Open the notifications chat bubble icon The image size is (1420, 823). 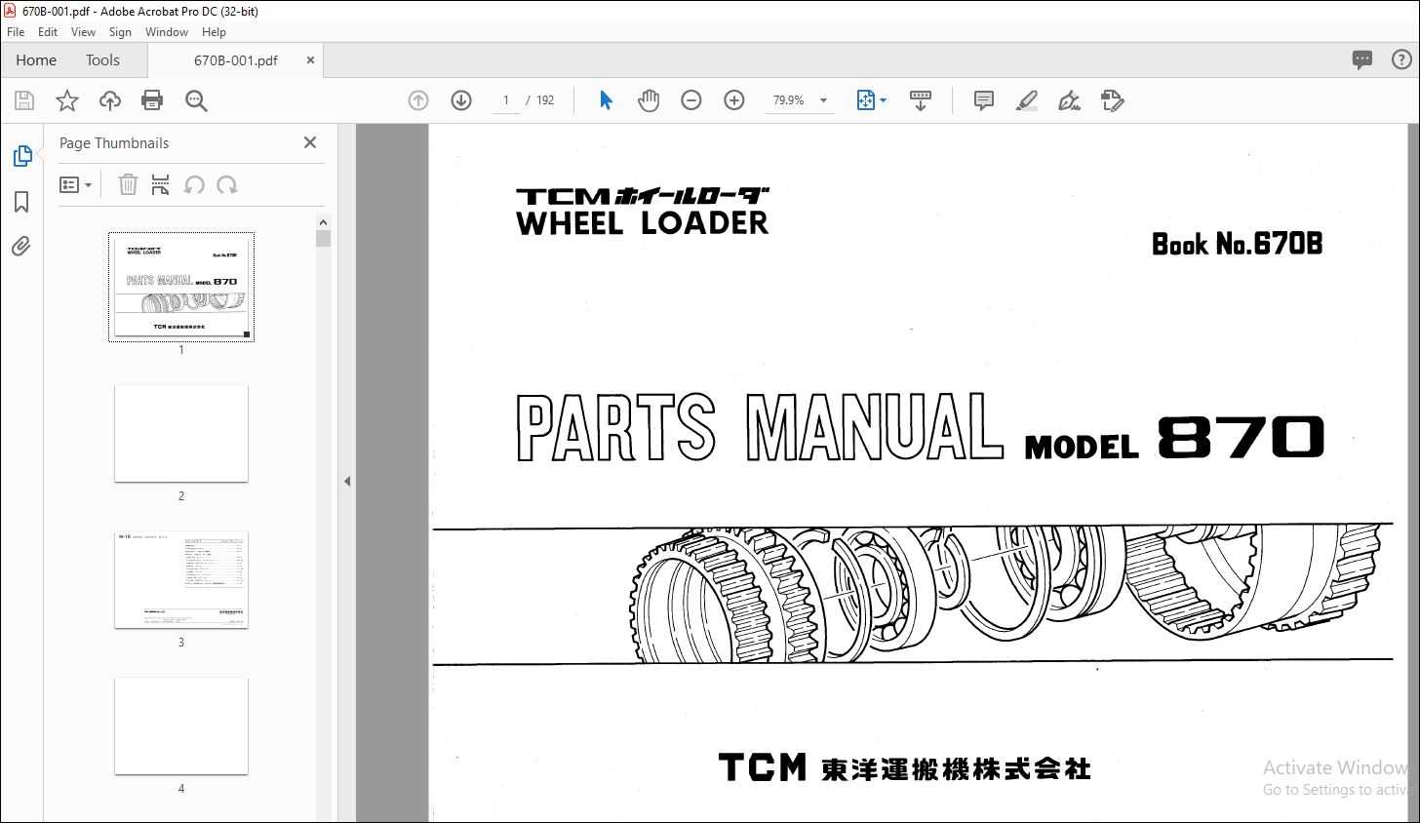click(x=1362, y=60)
